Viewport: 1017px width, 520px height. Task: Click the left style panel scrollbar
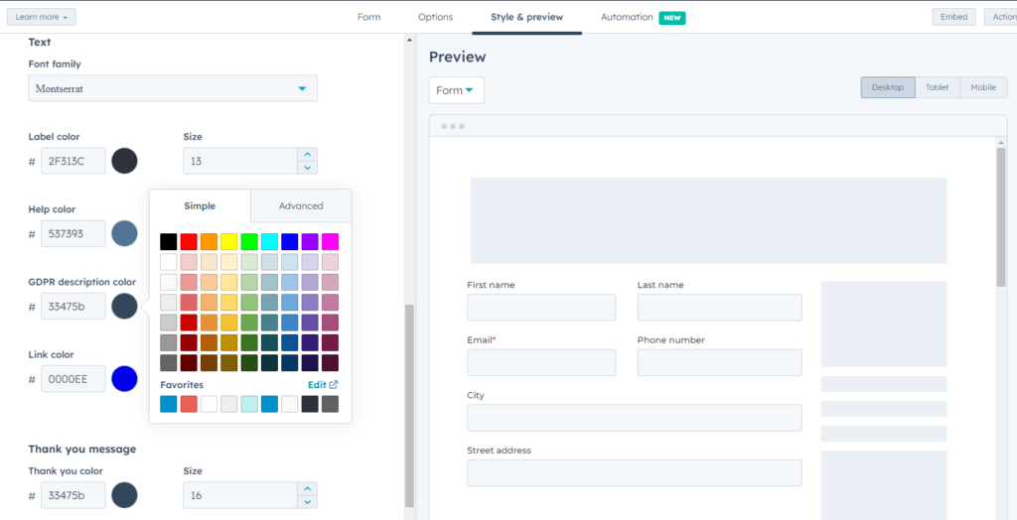tap(409, 405)
